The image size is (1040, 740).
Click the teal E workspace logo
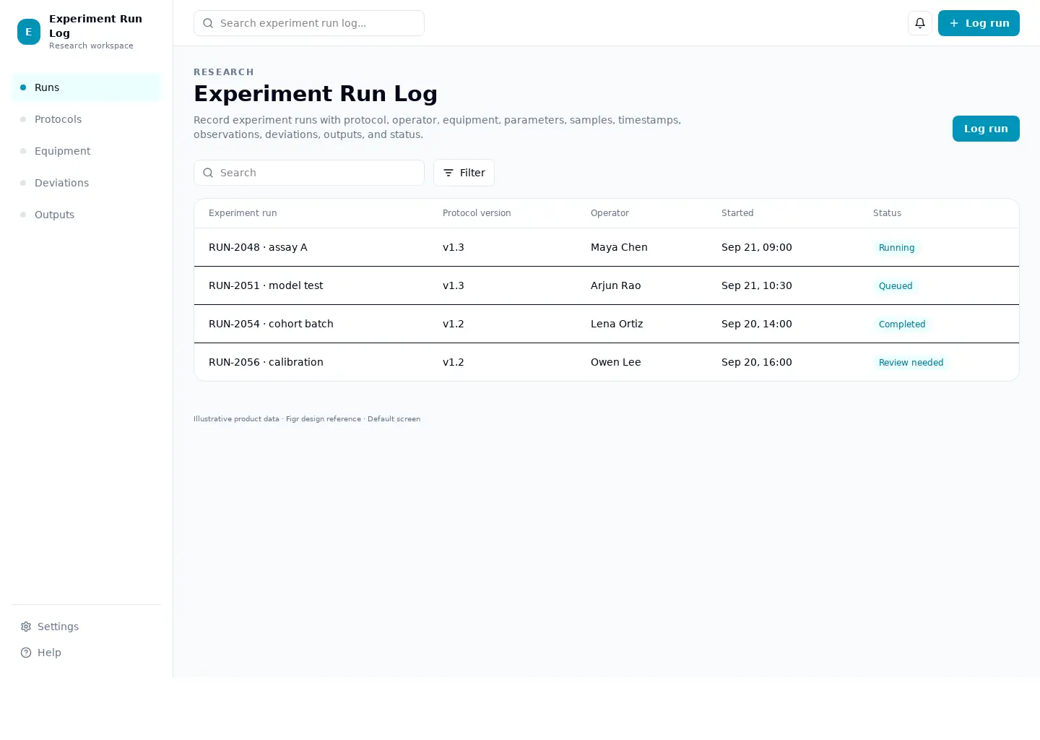29,32
